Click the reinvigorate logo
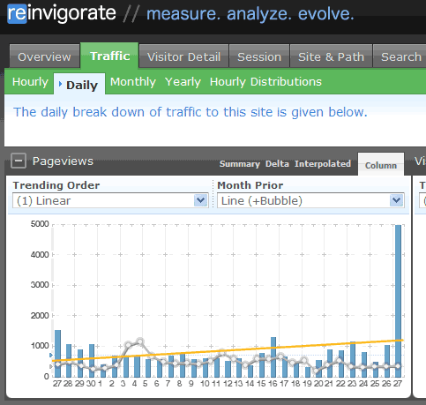This screenshot has width=426, height=405. click(x=62, y=13)
